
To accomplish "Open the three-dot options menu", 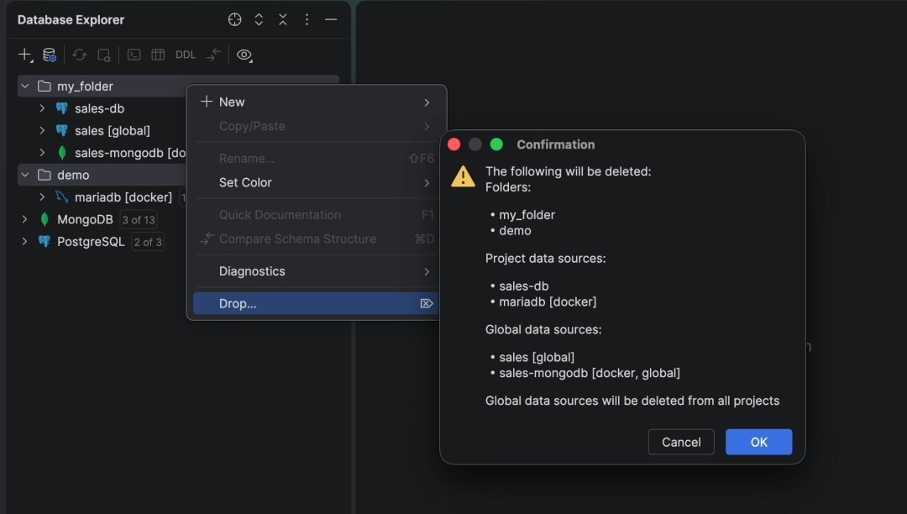I will [307, 19].
